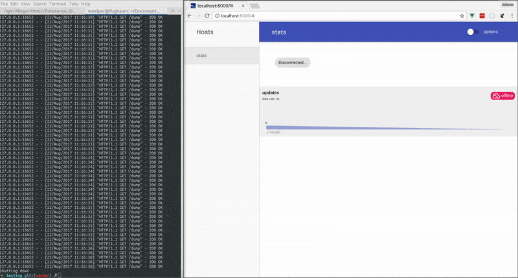The image size is (518, 278).
Task: Click the Disconnected... status chip
Action: 293,62
